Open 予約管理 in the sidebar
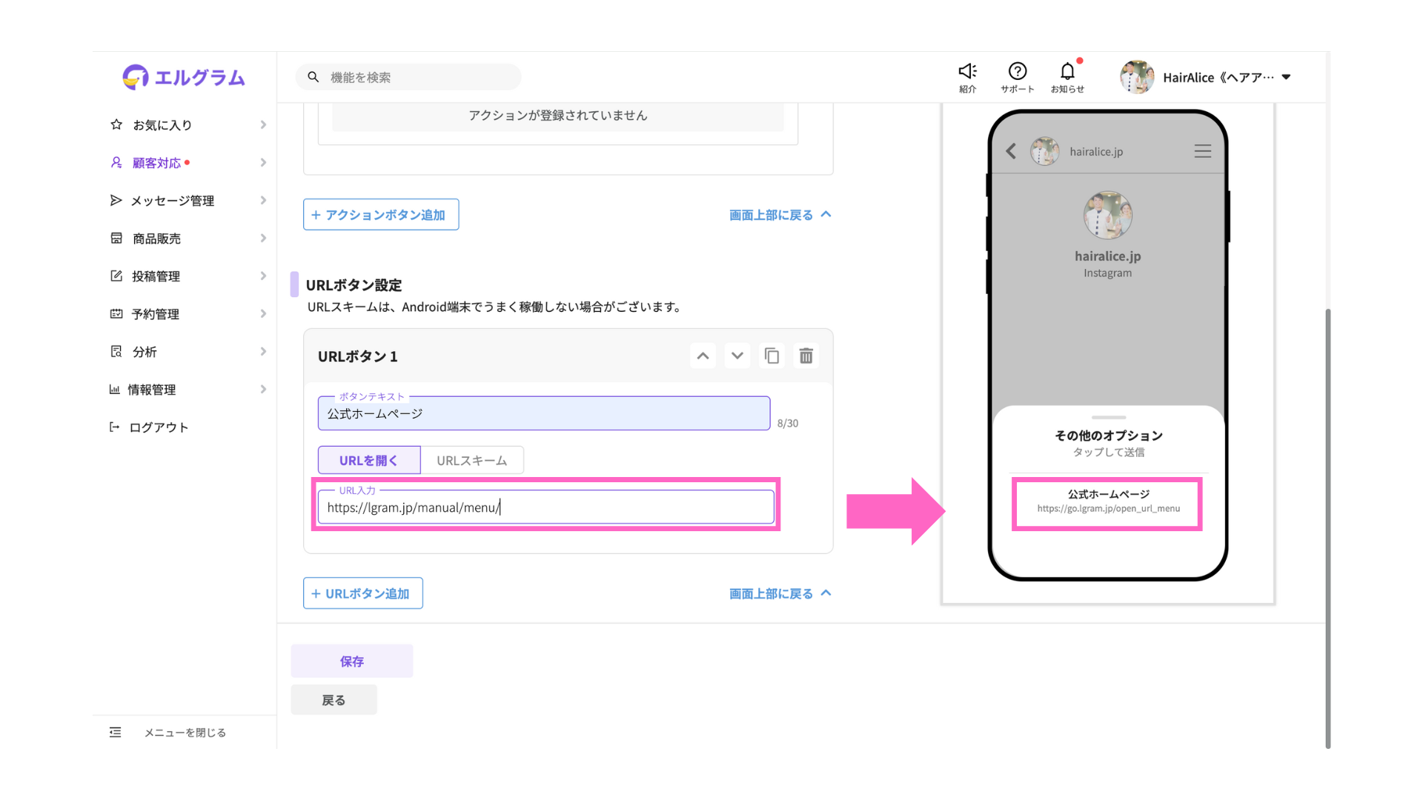 (156, 314)
